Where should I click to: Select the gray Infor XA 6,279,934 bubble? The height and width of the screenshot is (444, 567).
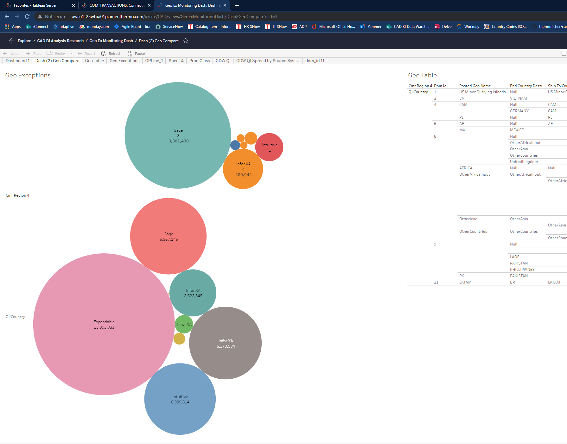coord(225,343)
